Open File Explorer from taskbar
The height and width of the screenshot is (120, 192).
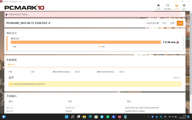pyautogui.click(x=84, y=117)
